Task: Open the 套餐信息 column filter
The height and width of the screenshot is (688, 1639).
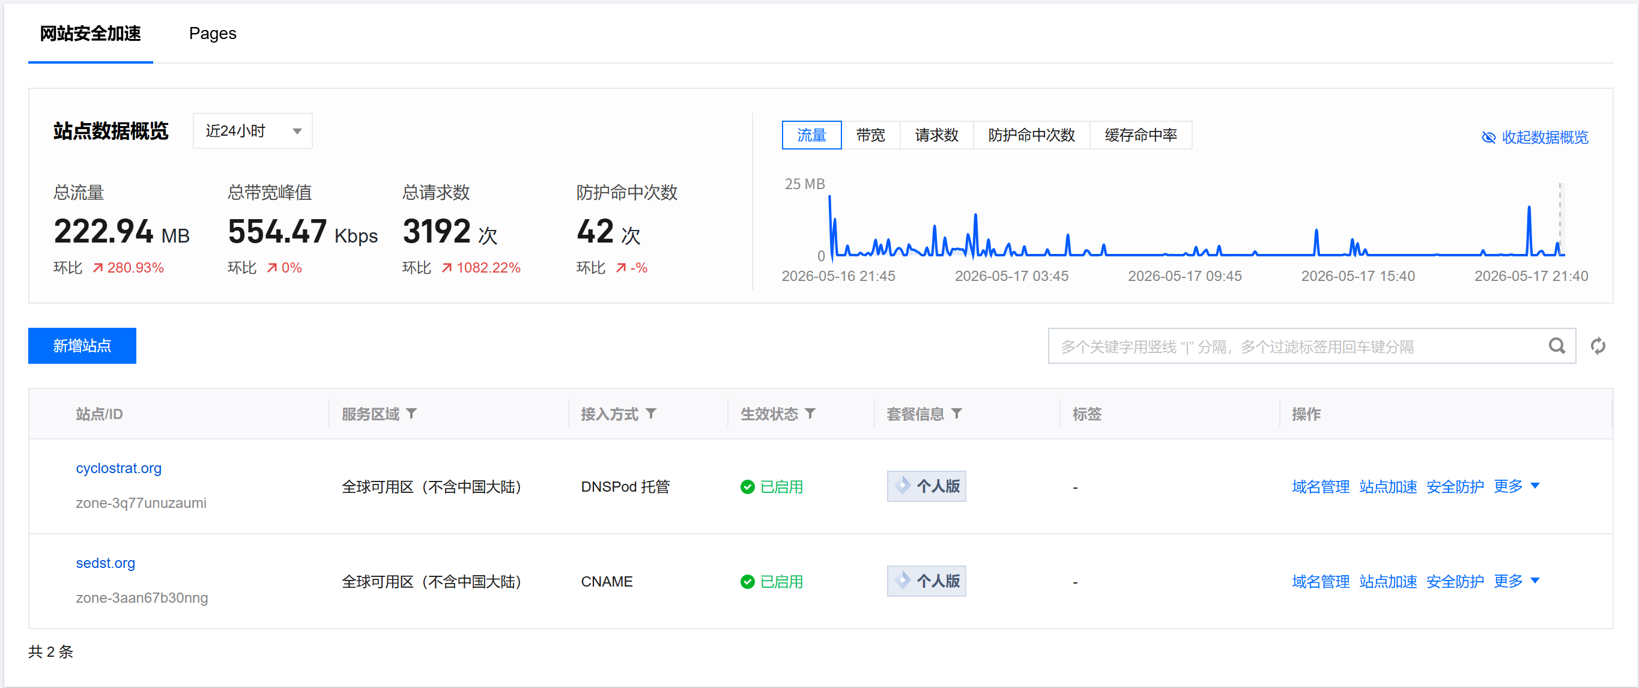Action: tap(956, 414)
